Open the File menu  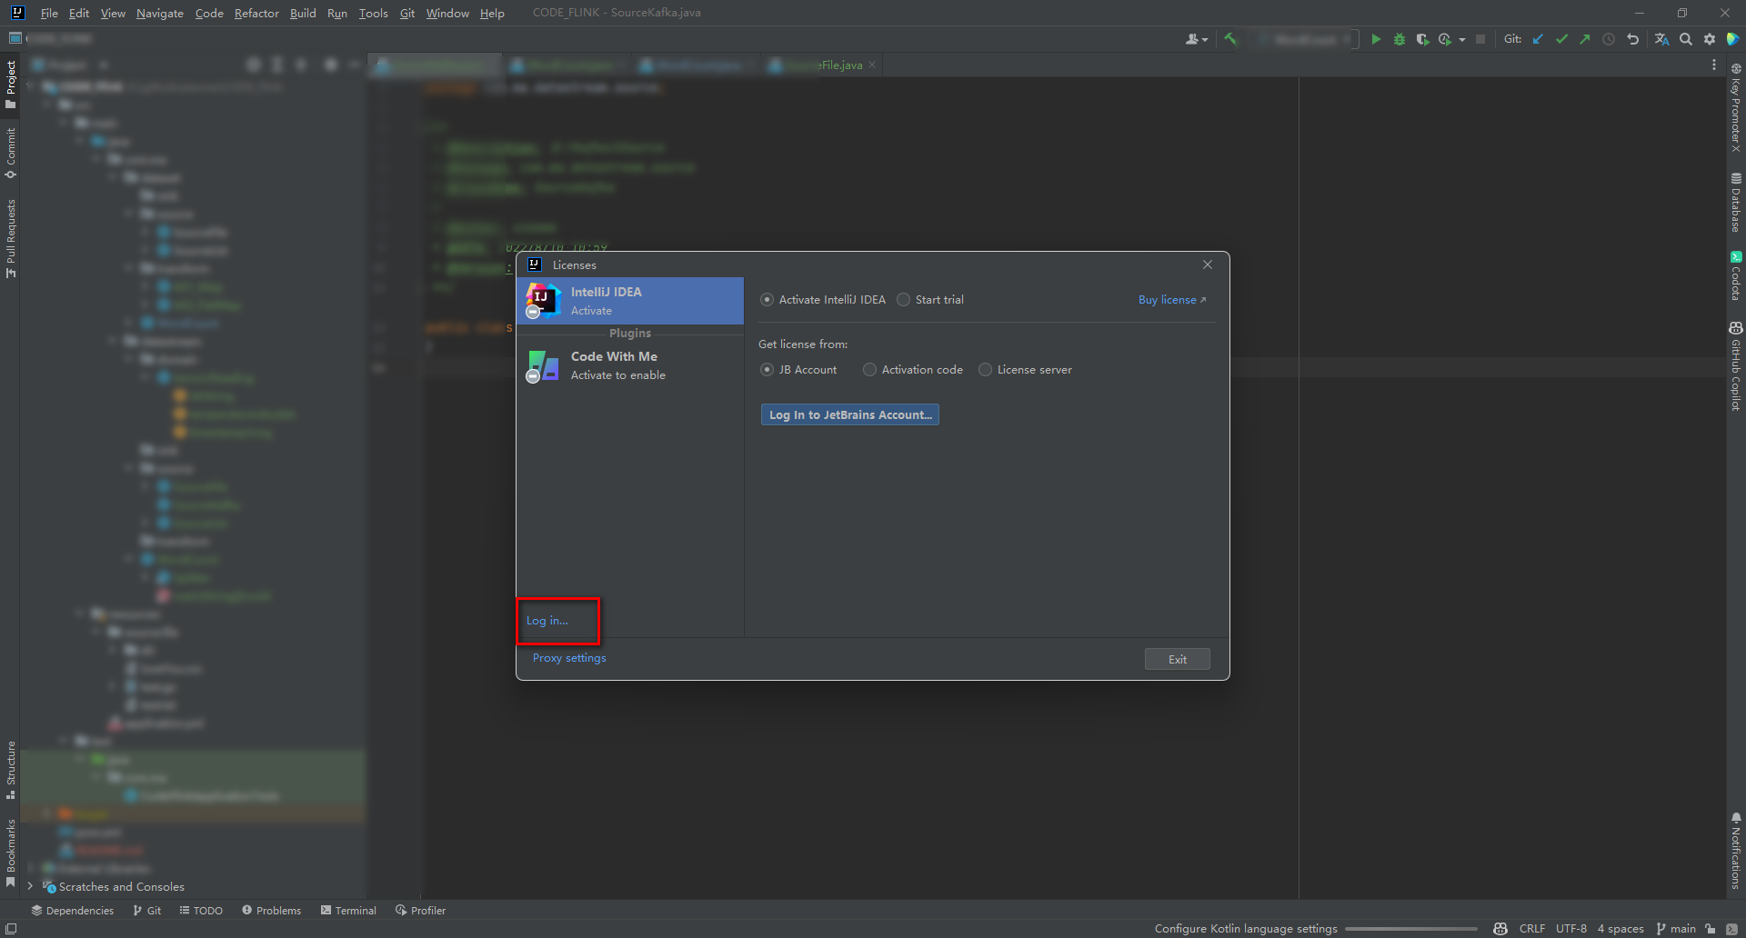(x=49, y=13)
